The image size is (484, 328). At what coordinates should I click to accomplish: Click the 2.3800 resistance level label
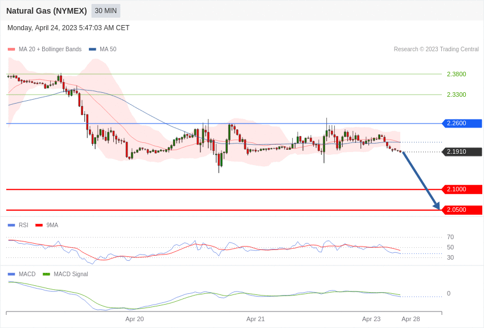456,74
